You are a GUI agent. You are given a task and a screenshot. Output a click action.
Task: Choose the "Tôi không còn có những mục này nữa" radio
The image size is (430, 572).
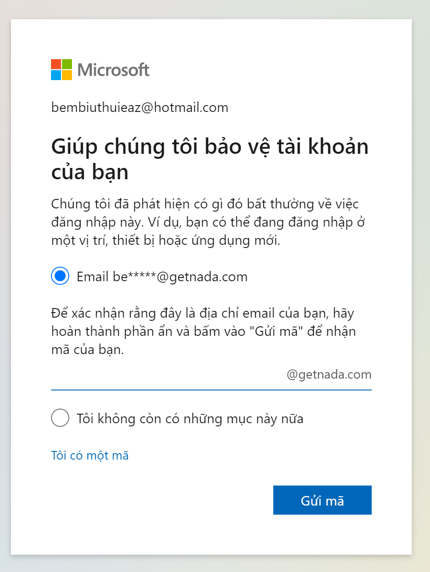[x=60, y=418]
